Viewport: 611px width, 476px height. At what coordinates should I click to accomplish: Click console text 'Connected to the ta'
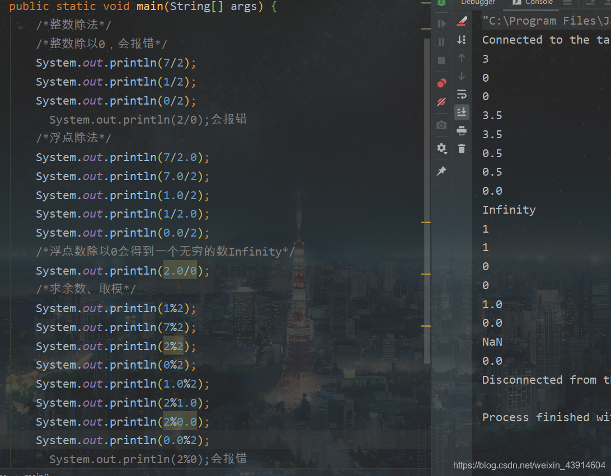tap(546, 40)
